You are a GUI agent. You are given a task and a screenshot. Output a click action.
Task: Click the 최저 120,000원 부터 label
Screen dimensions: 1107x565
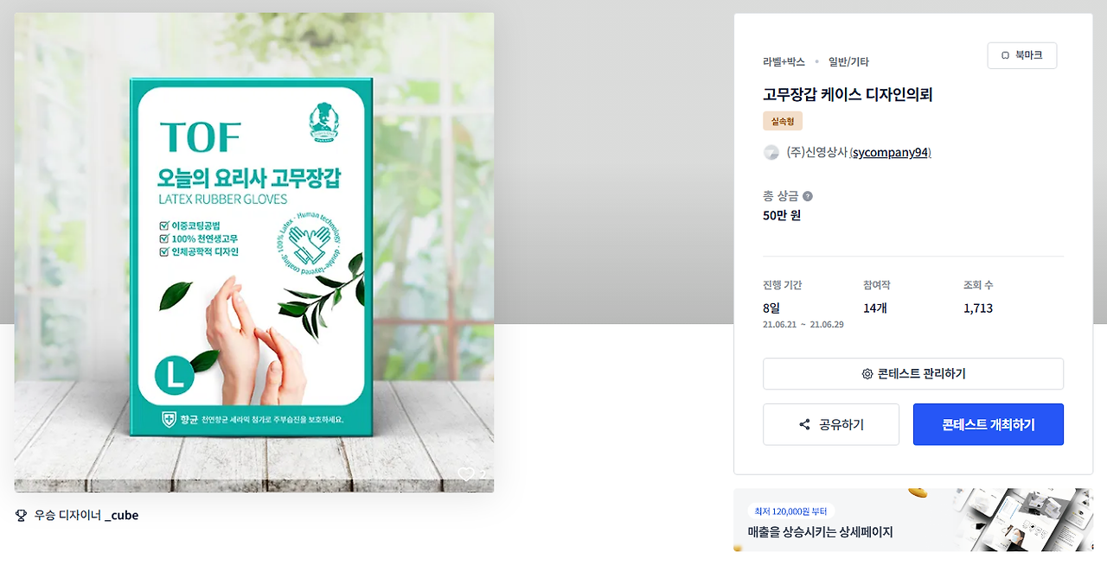click(790, 511)
